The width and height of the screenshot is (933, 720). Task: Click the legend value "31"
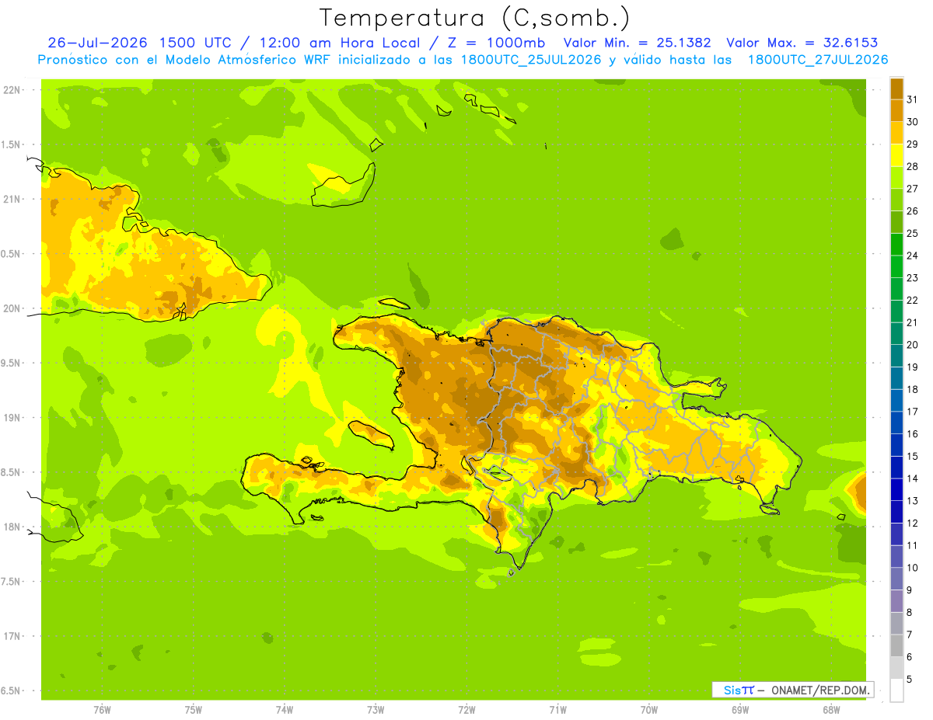(x=912, y=99)
